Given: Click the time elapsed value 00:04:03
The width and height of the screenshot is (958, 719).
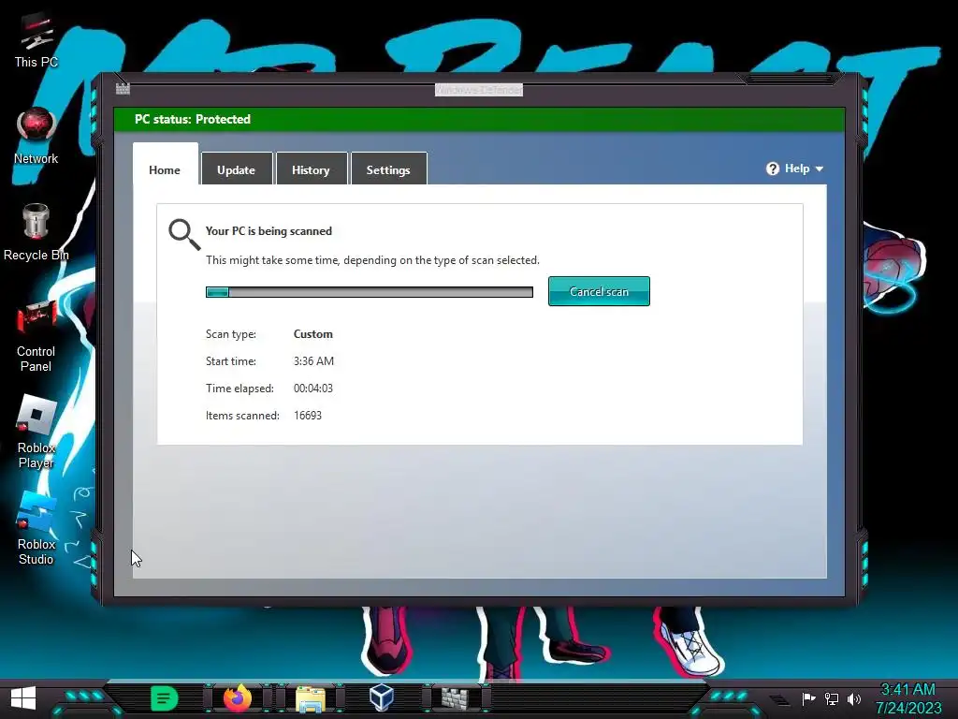Looking at the screenshot, I should [312, 389].
